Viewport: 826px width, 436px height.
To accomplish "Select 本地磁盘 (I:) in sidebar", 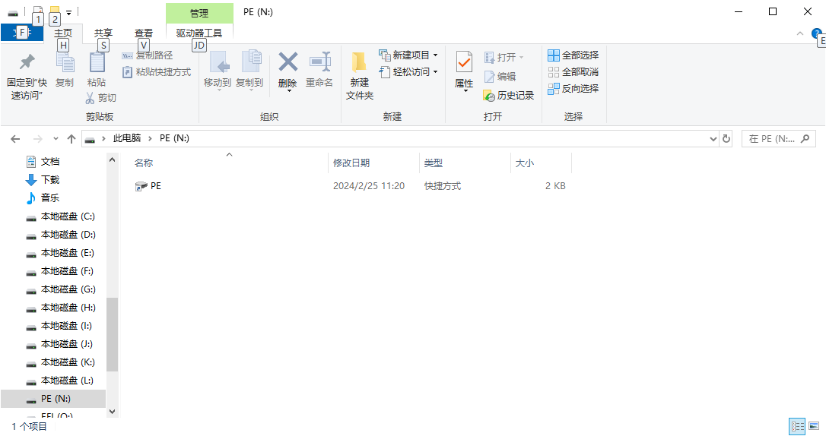I will (61, 326).
